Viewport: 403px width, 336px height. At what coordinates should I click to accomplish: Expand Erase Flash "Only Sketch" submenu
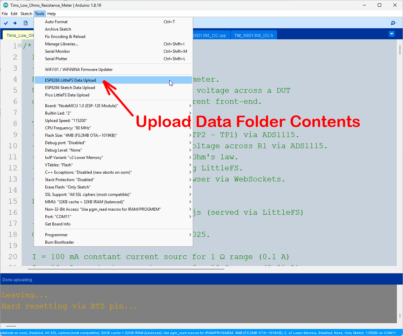[114, 187]
